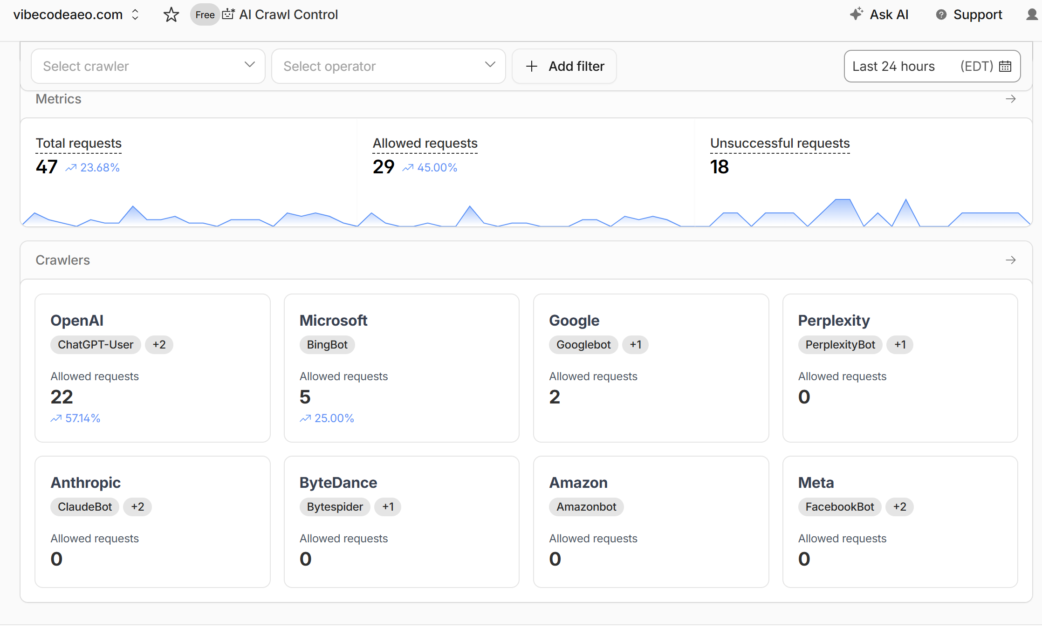Click the Support question mark icon
1042x629 pixels.
941,15
